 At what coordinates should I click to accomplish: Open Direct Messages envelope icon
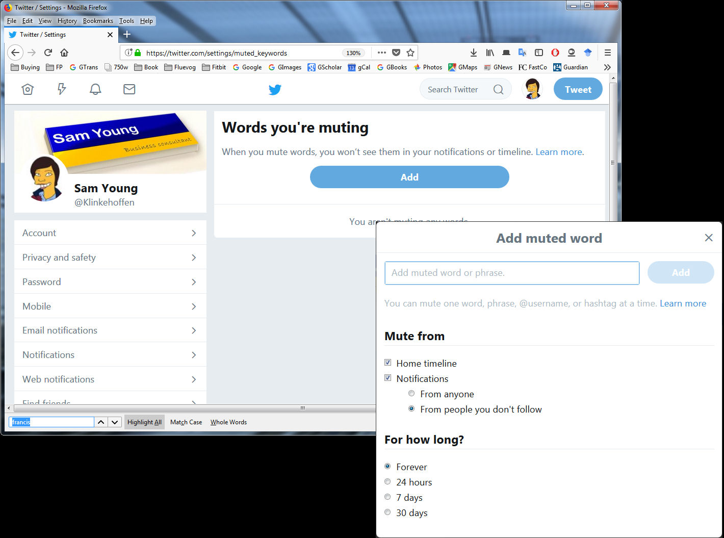coord(129,89)
